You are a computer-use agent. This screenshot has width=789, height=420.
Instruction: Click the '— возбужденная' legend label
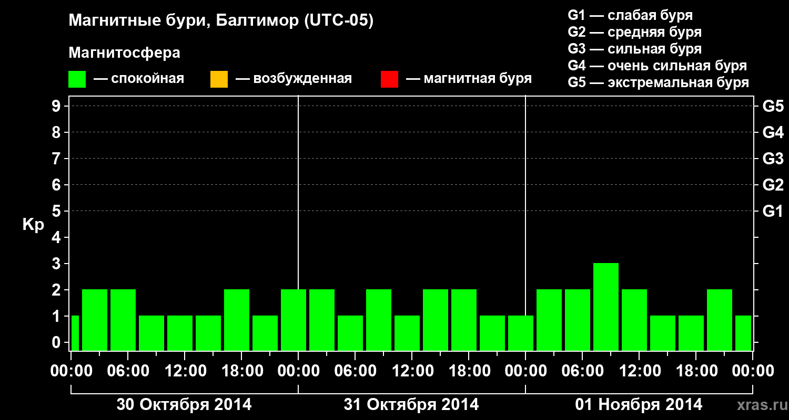294,79
